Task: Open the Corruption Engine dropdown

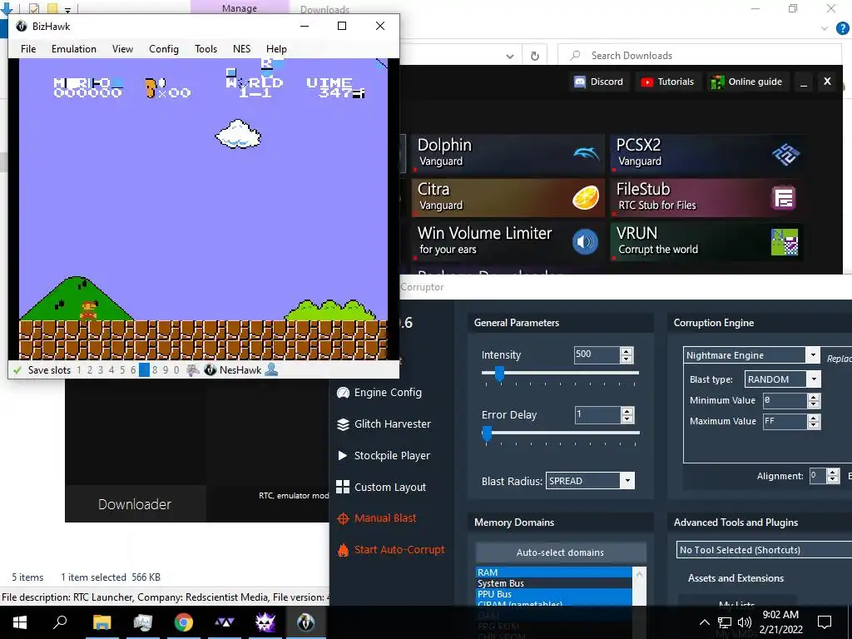Action: [x=813, y=354]
